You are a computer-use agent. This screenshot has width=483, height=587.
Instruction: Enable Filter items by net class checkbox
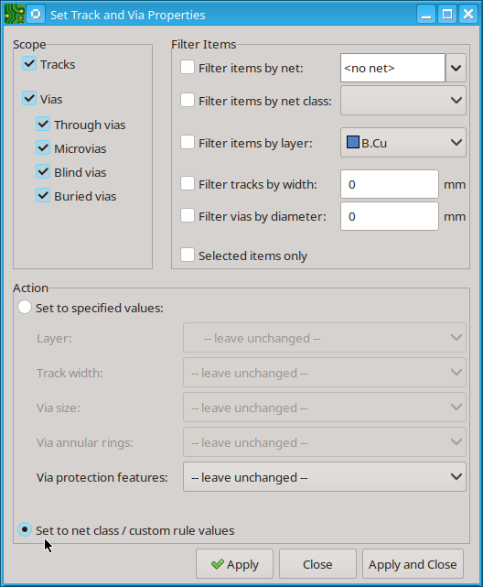point(188,101)
